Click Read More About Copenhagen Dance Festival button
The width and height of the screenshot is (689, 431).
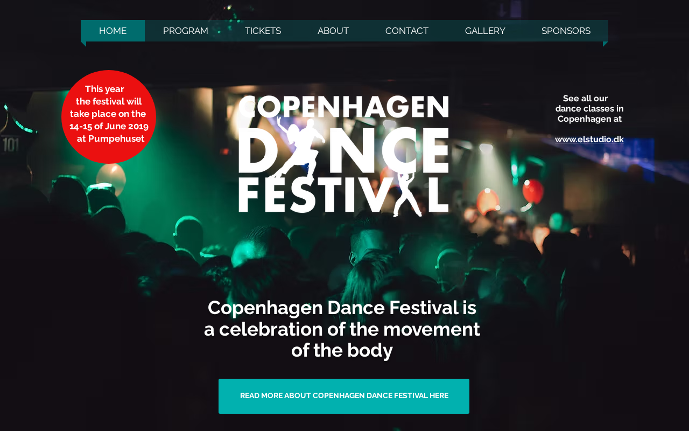pyautogui.click(x=344, y=396)
